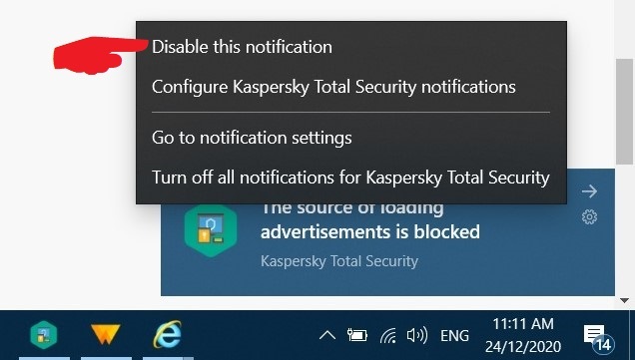This screenshot has width=635, height=360.
Task: Open Kaspersky from the taskbar
Action: coord(44,335)
